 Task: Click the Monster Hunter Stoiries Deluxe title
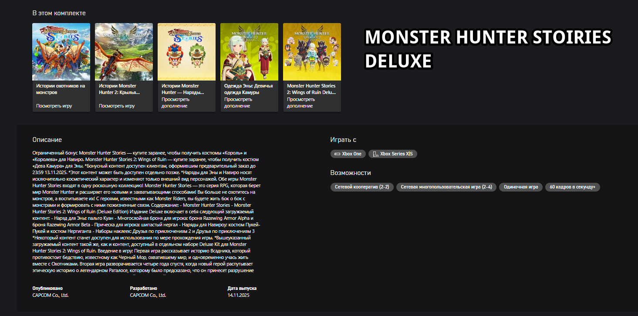[488, 49]
